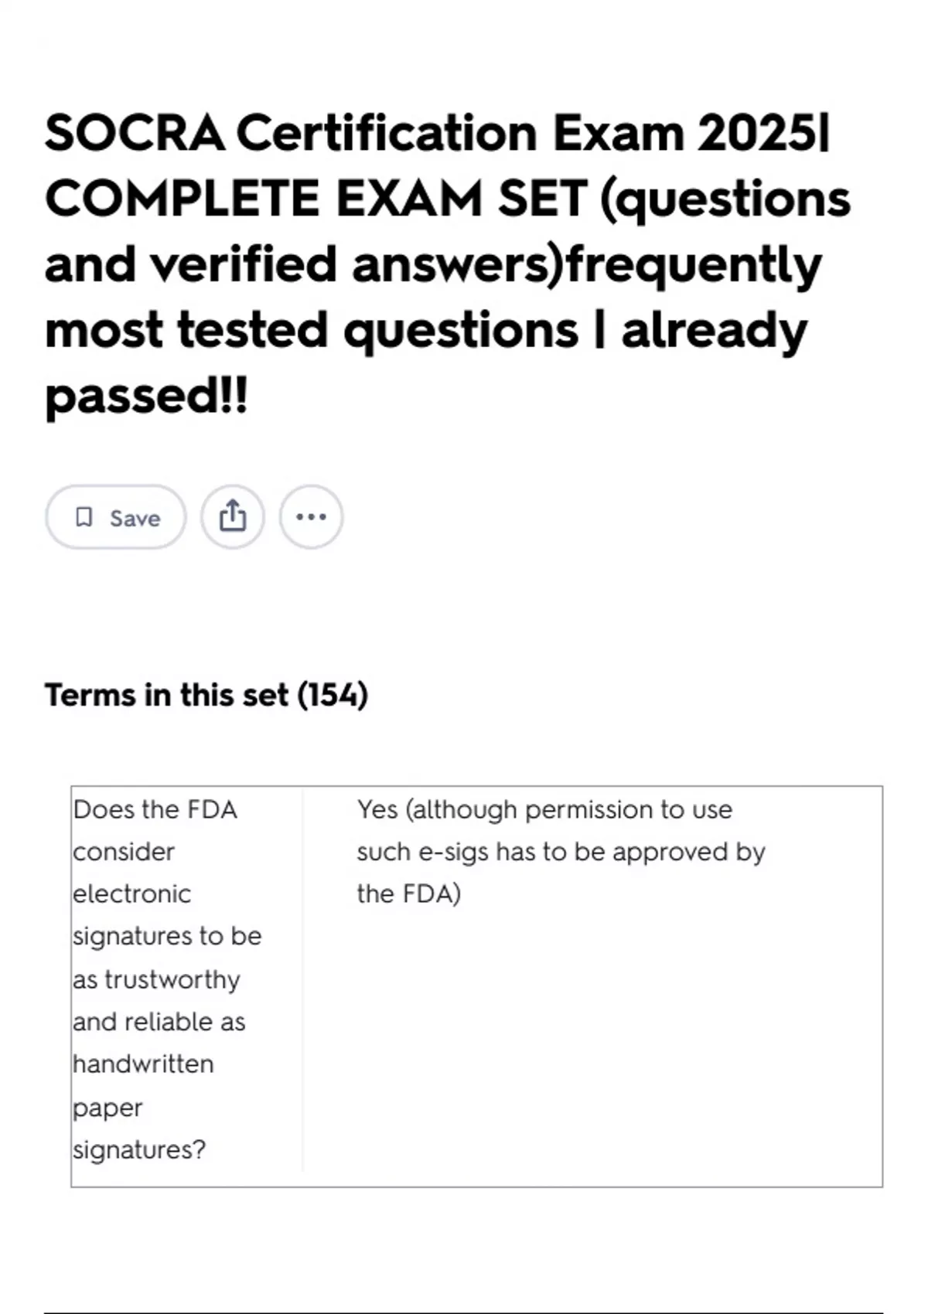Click the bookmark icon inside Save

[x=84, y=517]
